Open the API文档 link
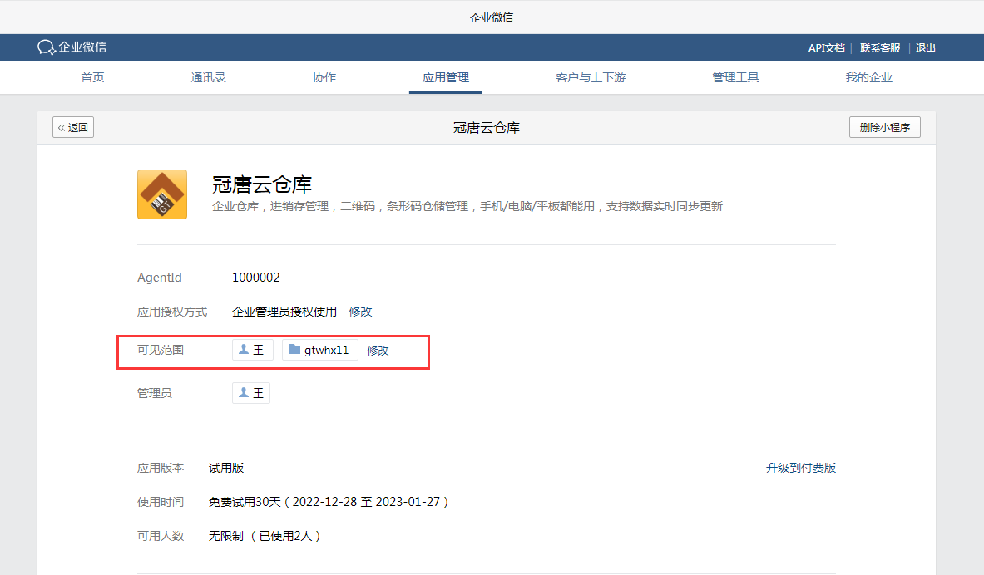 pyautogui.click(x=827, y=47)
